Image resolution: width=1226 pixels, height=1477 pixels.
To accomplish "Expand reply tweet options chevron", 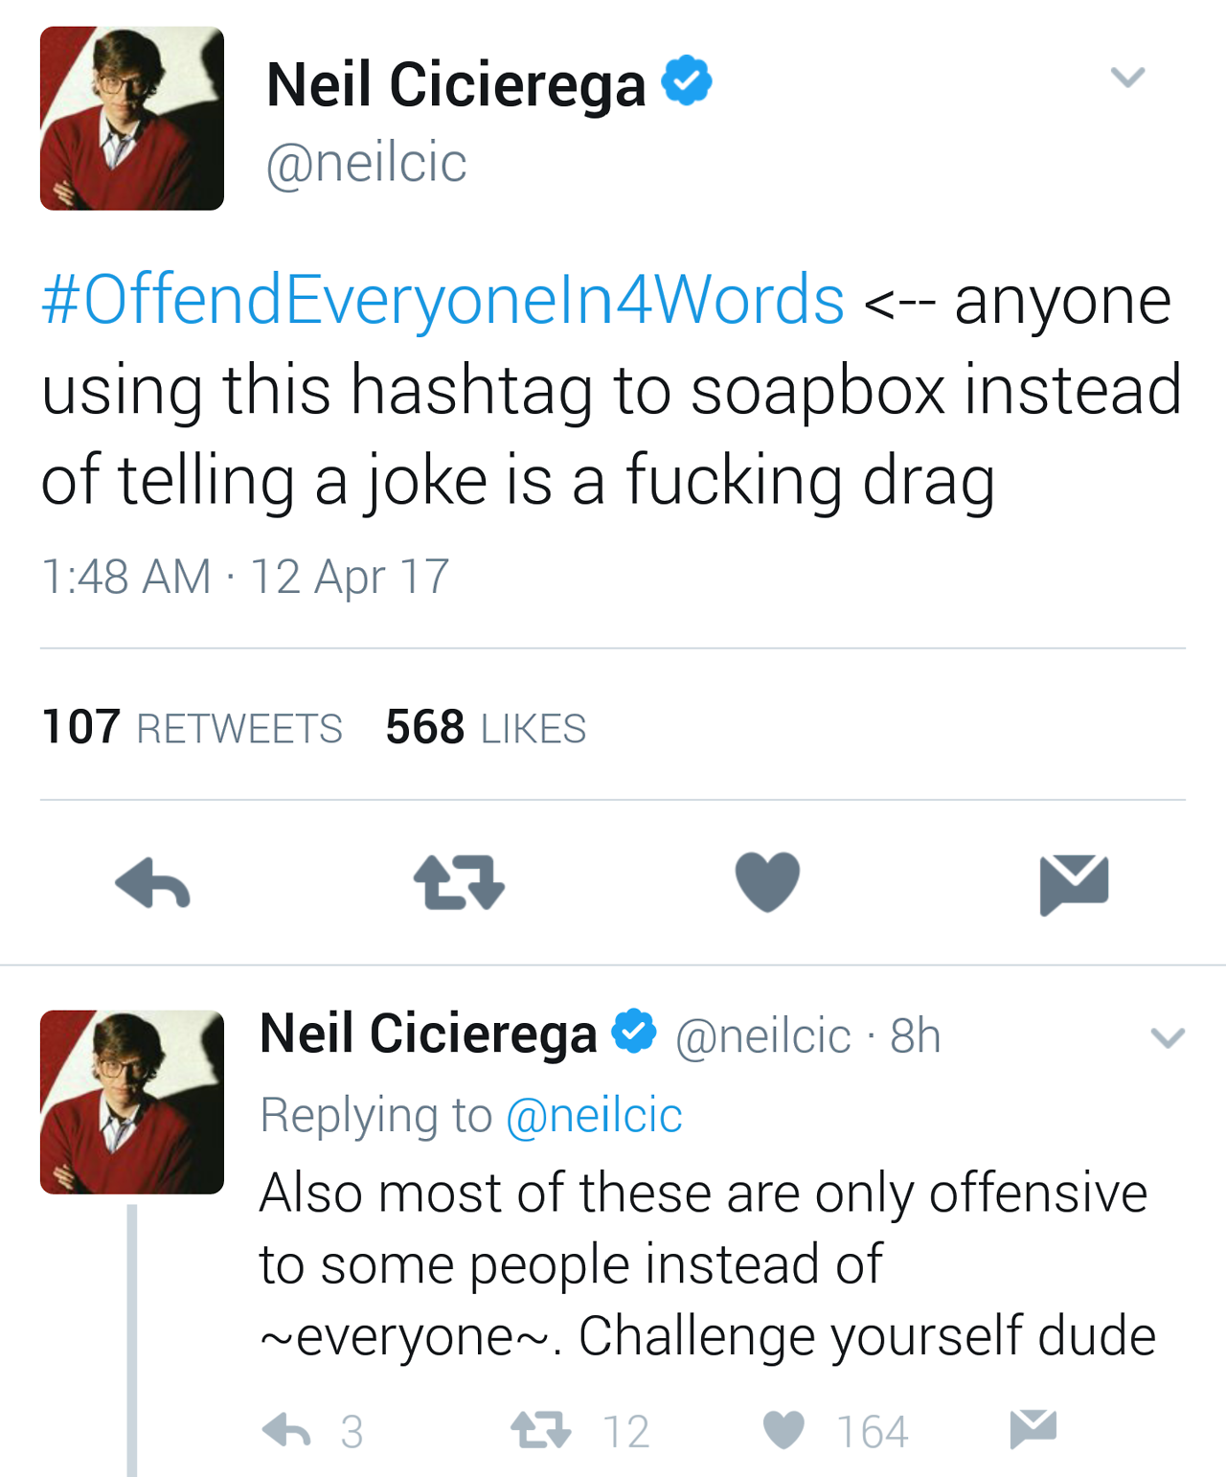I will tap(1168, 1037).
